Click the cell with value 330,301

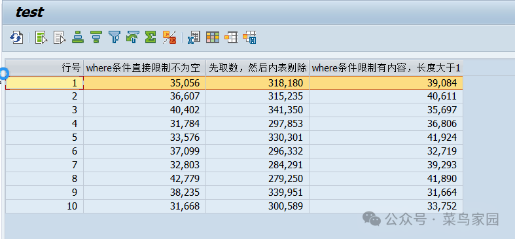pyautogui.click(x=258, y=138)
